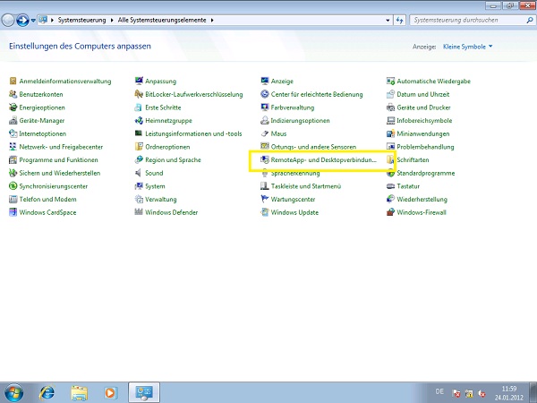Open Standardprogramme link
The height and width of the screenshot is (403, 537).
click(x=426, y=173)
